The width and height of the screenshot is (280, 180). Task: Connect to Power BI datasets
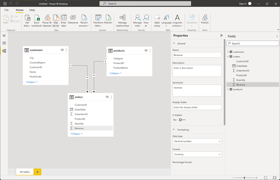(47, 21)
